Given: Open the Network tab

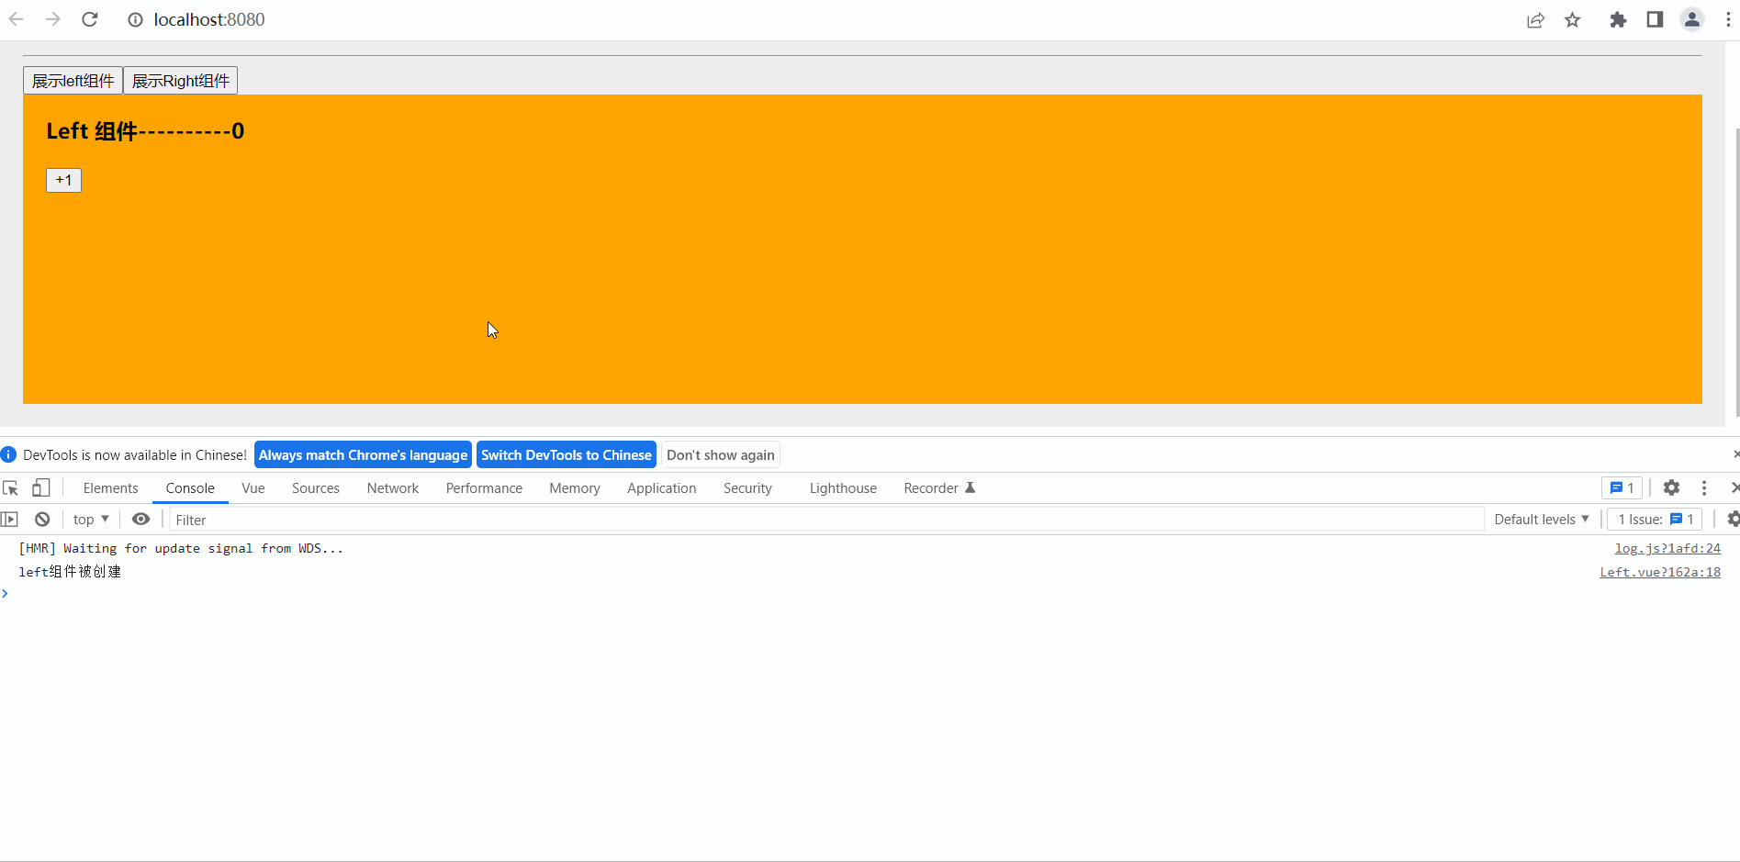Looking at the screenshot, I should pyautogui.click(x=393, y=488).
